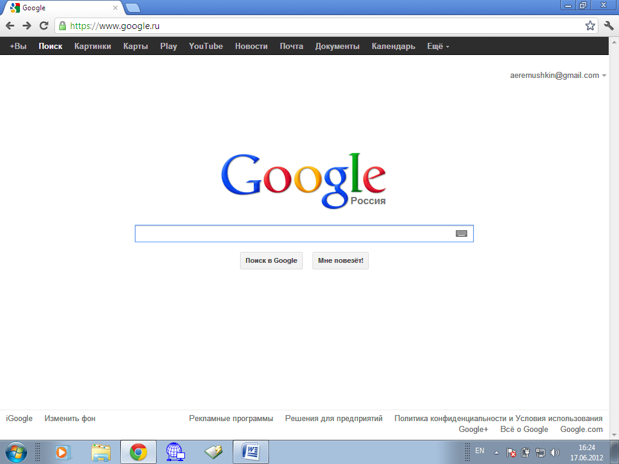619x464 pixels.
Task: Click the Мне повезёт! button
Action: click(x=340, y=261)
